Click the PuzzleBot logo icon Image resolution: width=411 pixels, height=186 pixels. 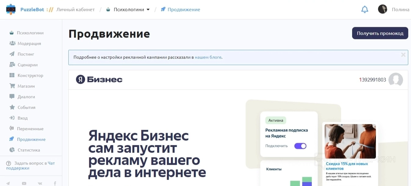[x=11, y=9]
